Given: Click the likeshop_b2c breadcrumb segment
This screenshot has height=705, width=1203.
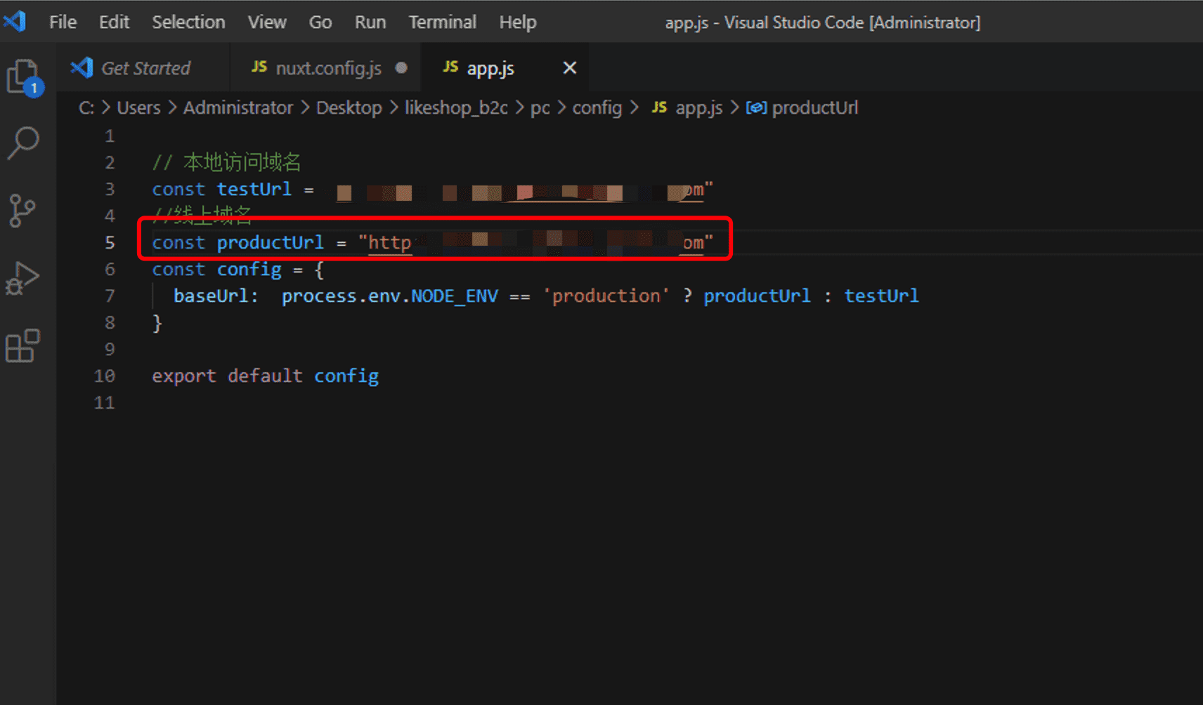Looking at the screenshot, I should (456, 107).
